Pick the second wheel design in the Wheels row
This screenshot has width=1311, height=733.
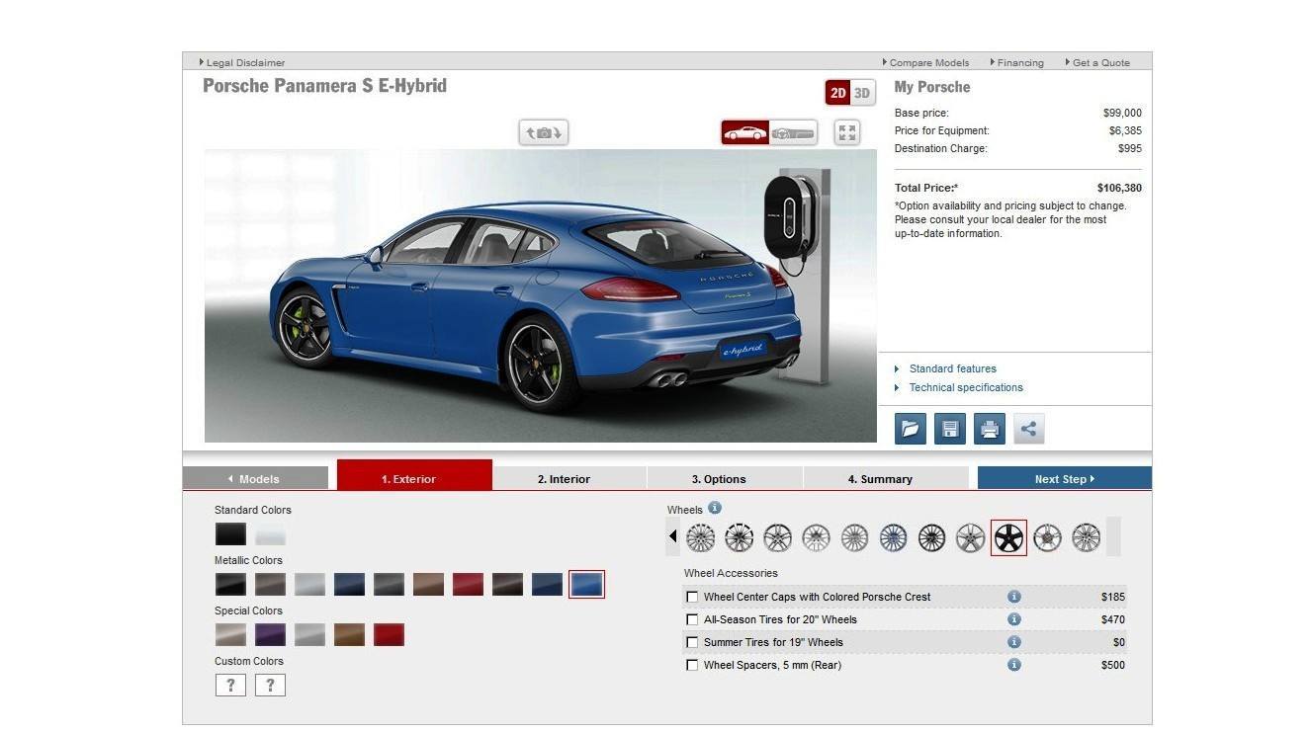tap(739, 537)
